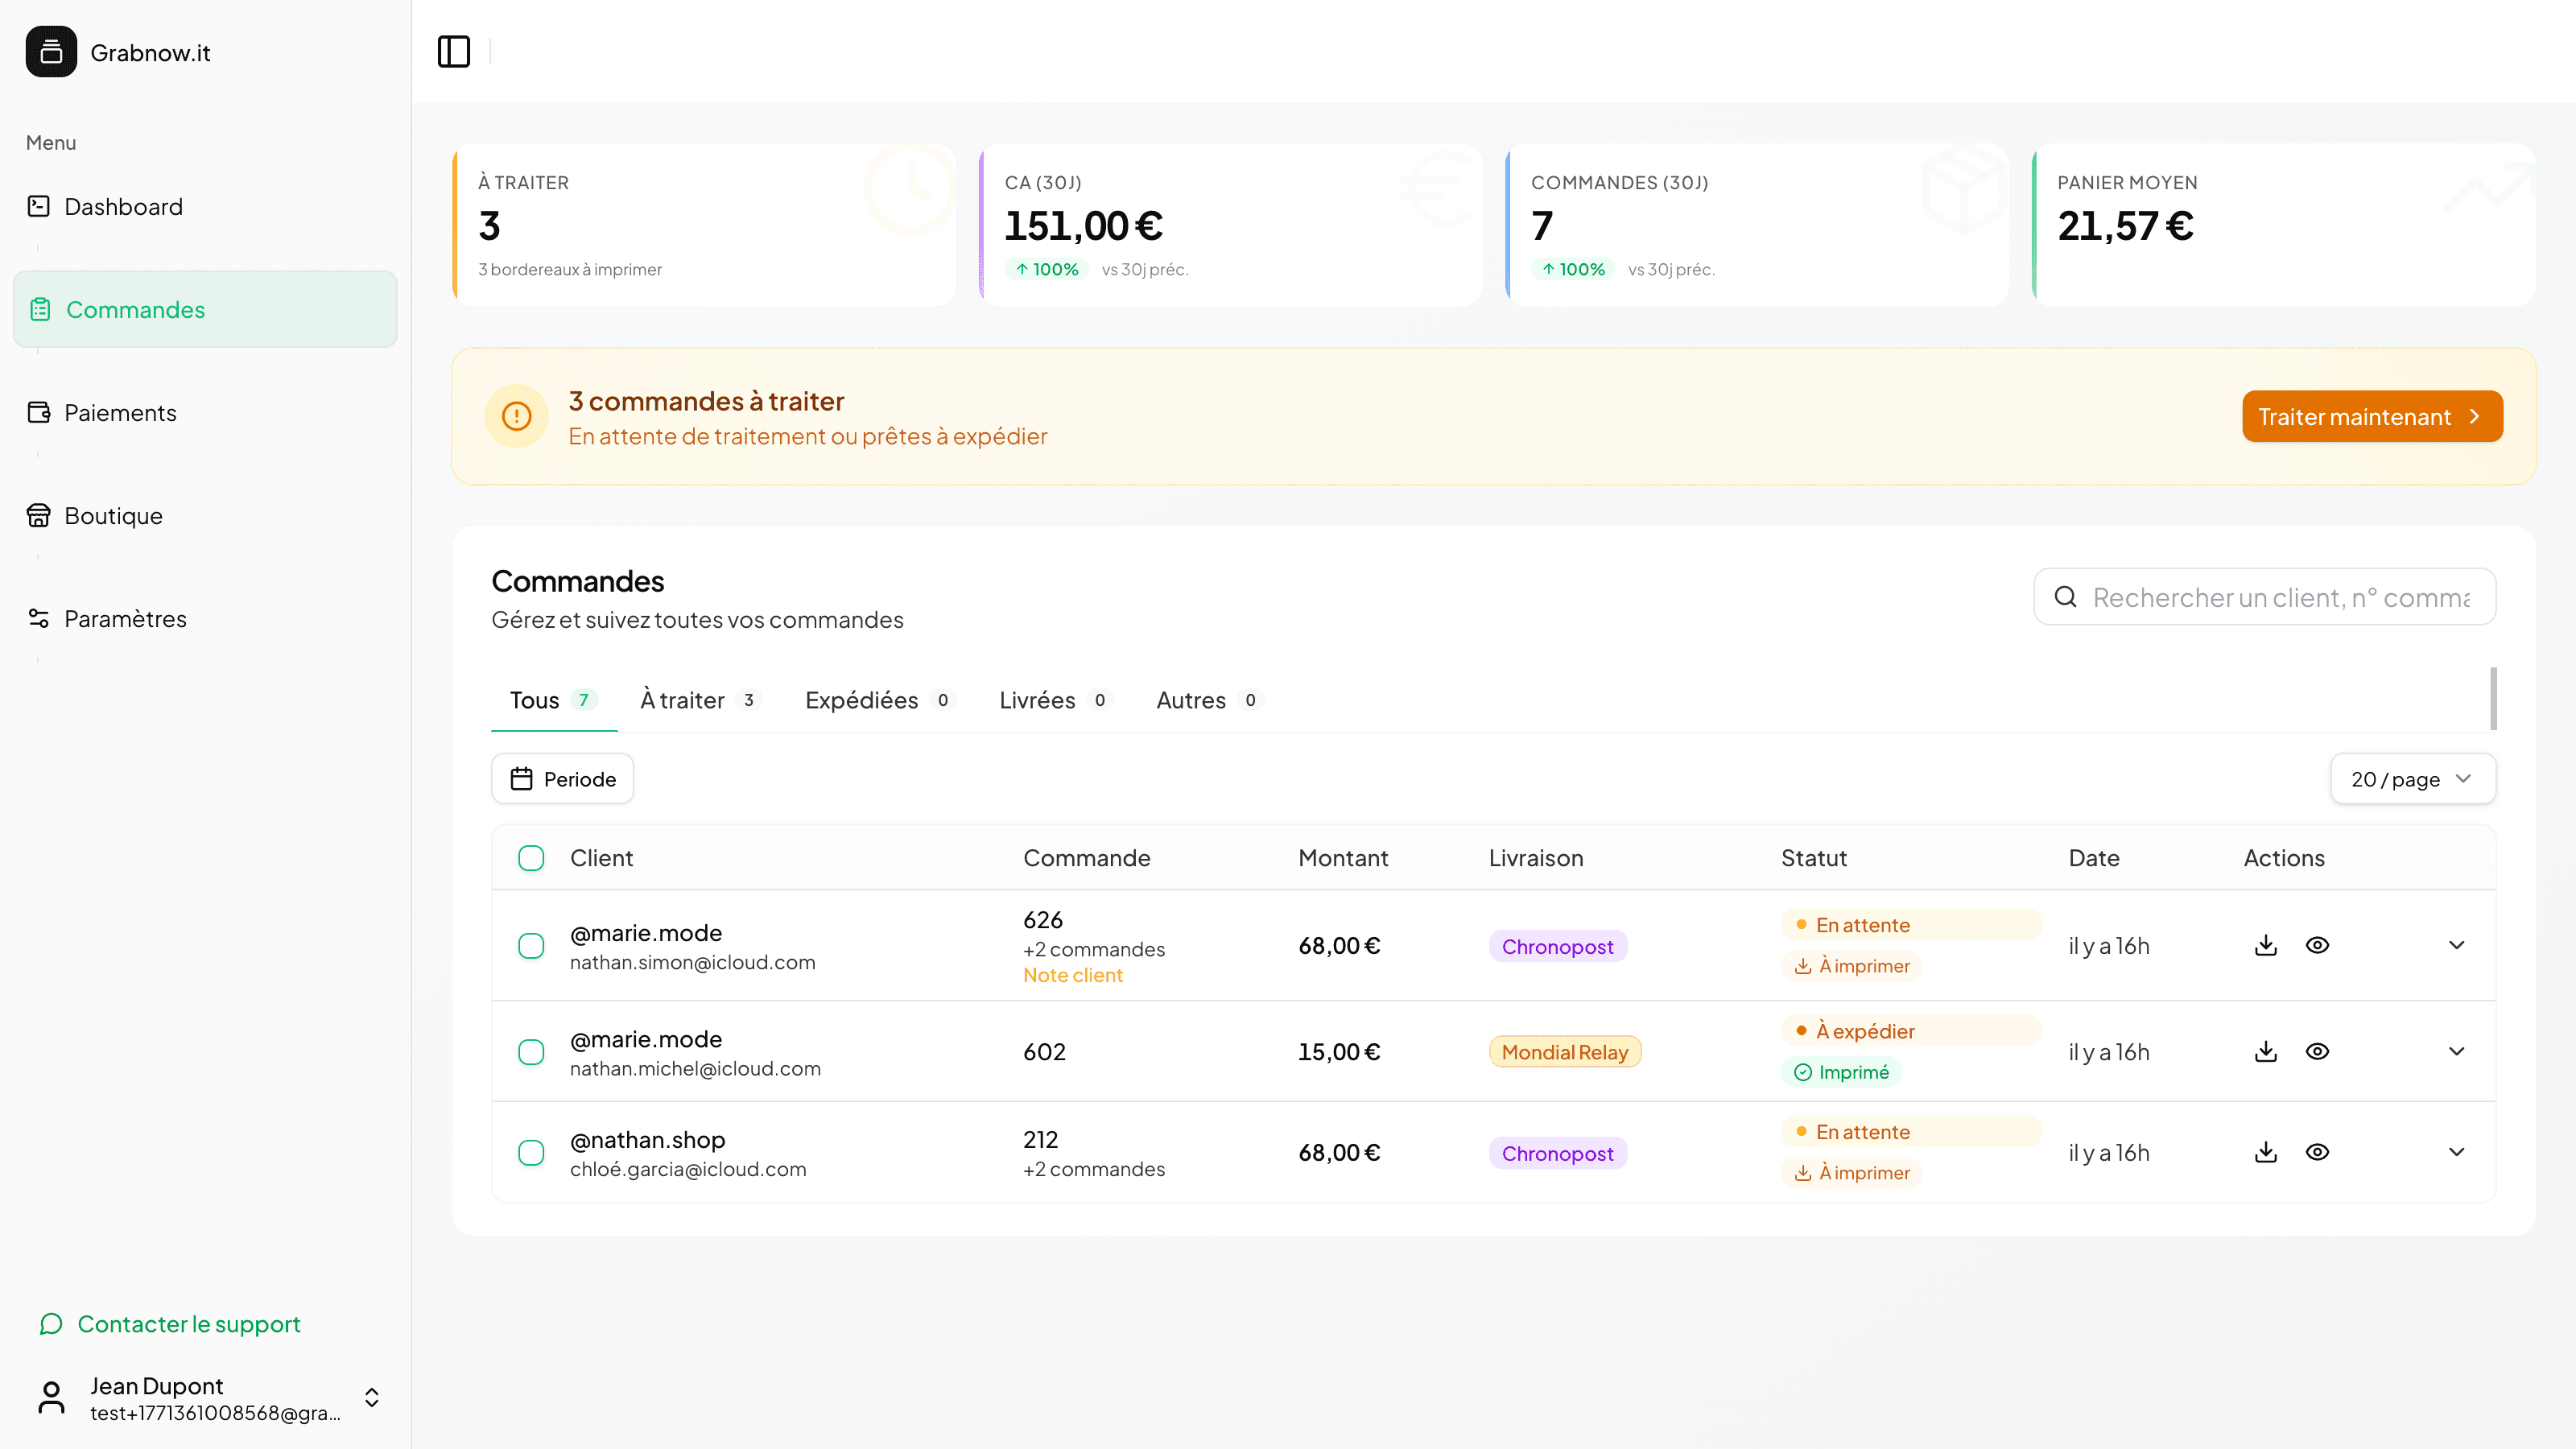Open Contacter le support
The image size is (2576, 1449).
point(188,1324)
